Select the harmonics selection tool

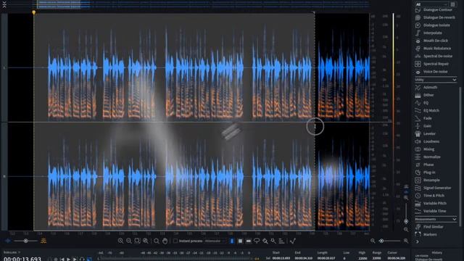point(281,241)
